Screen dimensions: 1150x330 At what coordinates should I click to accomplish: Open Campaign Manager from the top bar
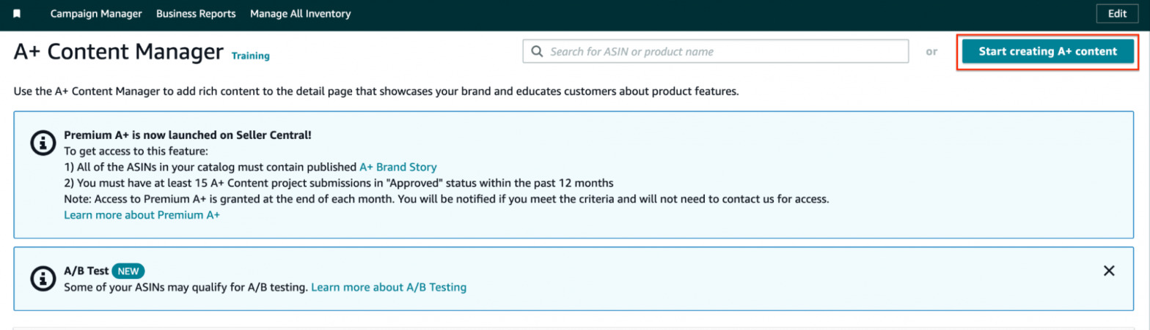pyautogui.click(x=96, y=14)
